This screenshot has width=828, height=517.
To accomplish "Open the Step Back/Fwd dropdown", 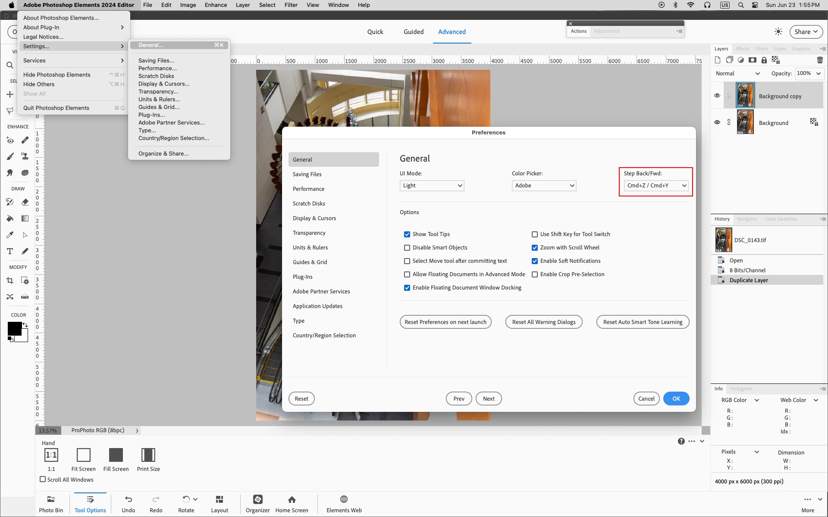I will point(655,186).
